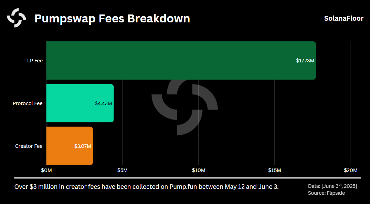The width and height of the screenshot is (370, 204).
Task: Click the $10M axis tick
Action: [x=199, y=170]
